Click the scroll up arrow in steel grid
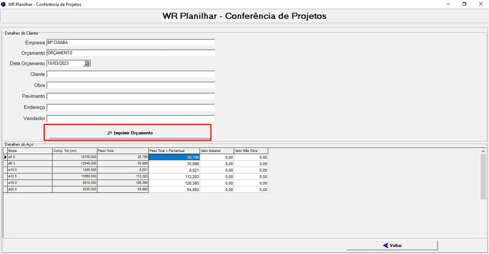489x254 pixels. [483, 151]
